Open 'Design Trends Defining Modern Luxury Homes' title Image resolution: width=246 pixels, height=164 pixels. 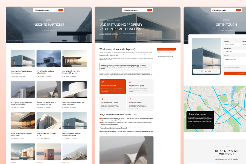click(21, 134)
